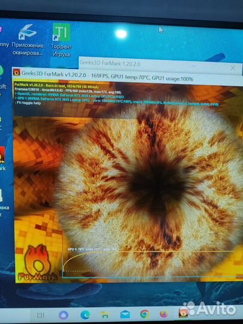Open the Mail app from the taskbar
This screenshot has height=324, width=243.
(125, 314)
